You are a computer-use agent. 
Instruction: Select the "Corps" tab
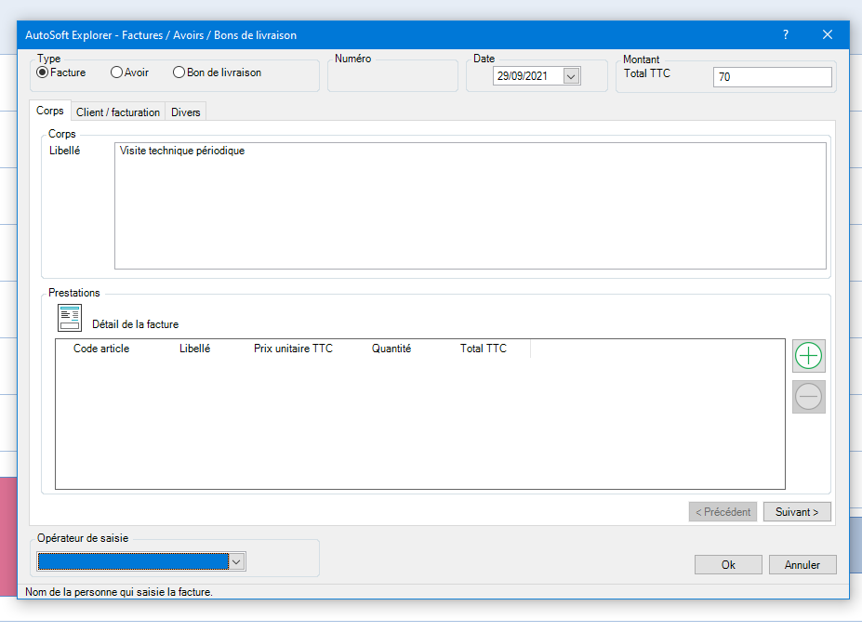pos(50,110)
